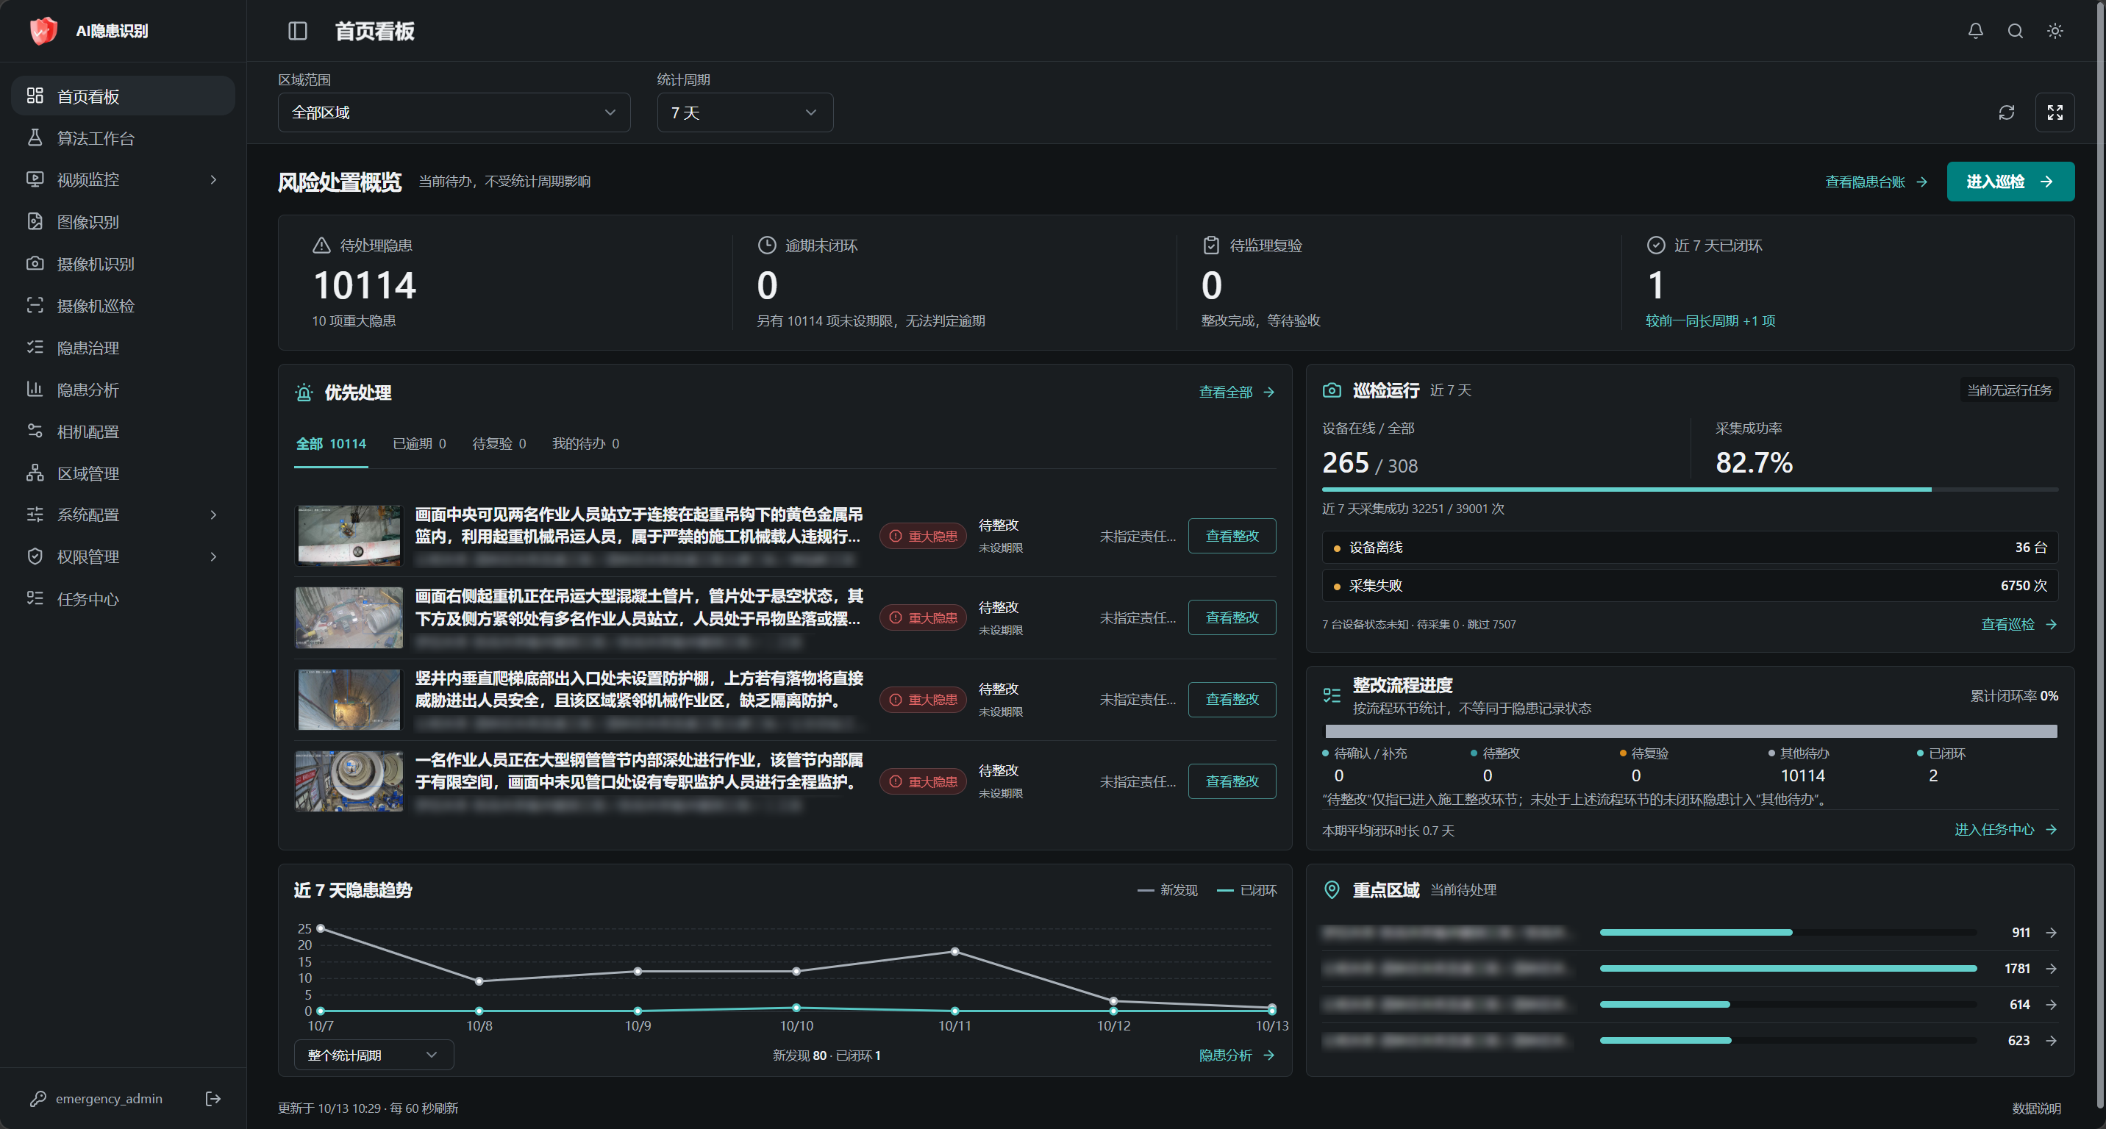Click 查看整改 for the 大型钢管管节 item
Screen dimensions: 2106x1129
pos(1231,781)
